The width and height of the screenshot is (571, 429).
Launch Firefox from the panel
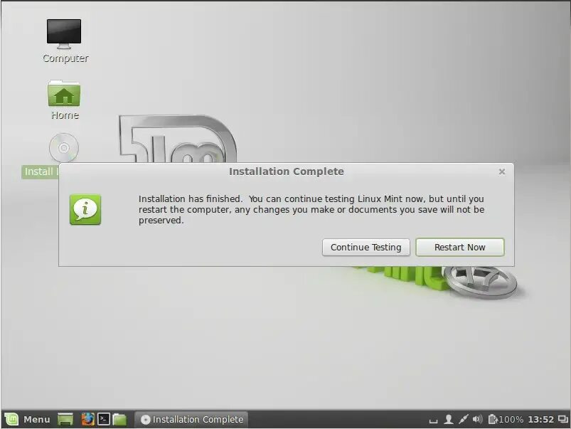87,420
